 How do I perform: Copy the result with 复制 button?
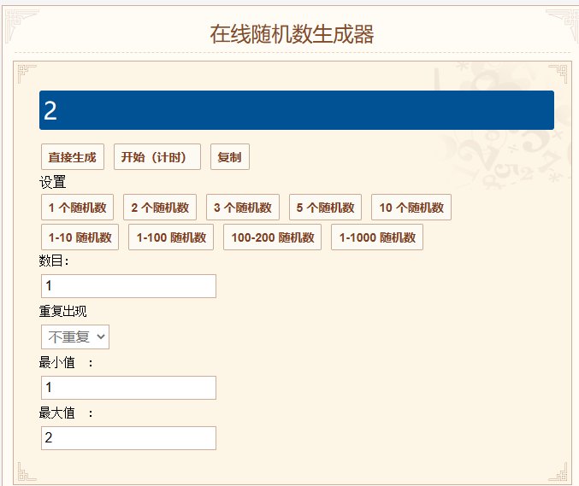coord(230,156)
